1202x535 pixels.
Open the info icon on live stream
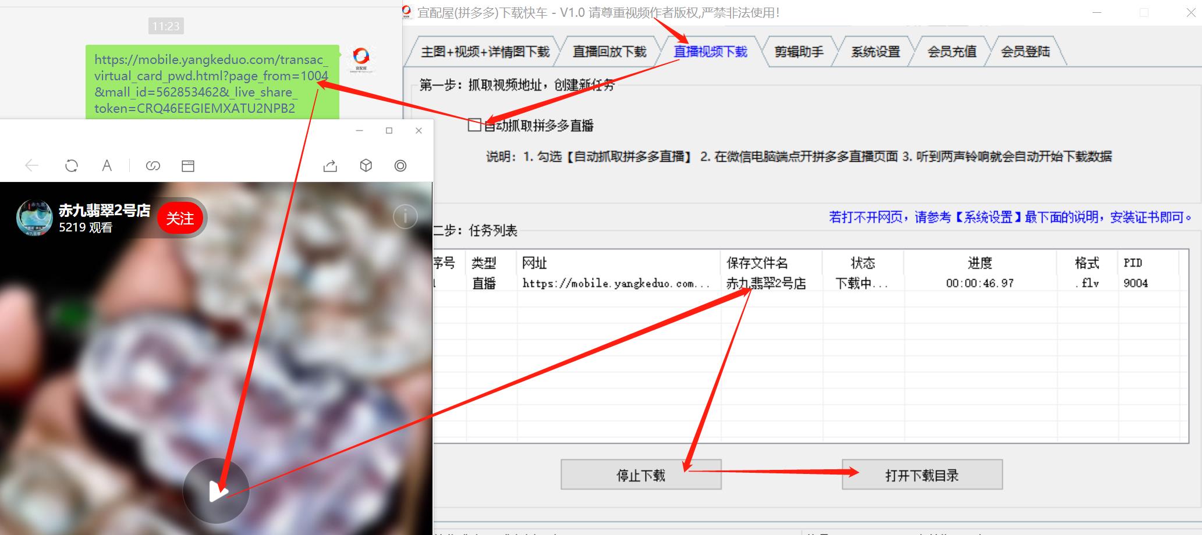[405, 216]
